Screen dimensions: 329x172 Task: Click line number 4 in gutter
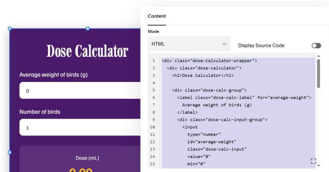154,83
